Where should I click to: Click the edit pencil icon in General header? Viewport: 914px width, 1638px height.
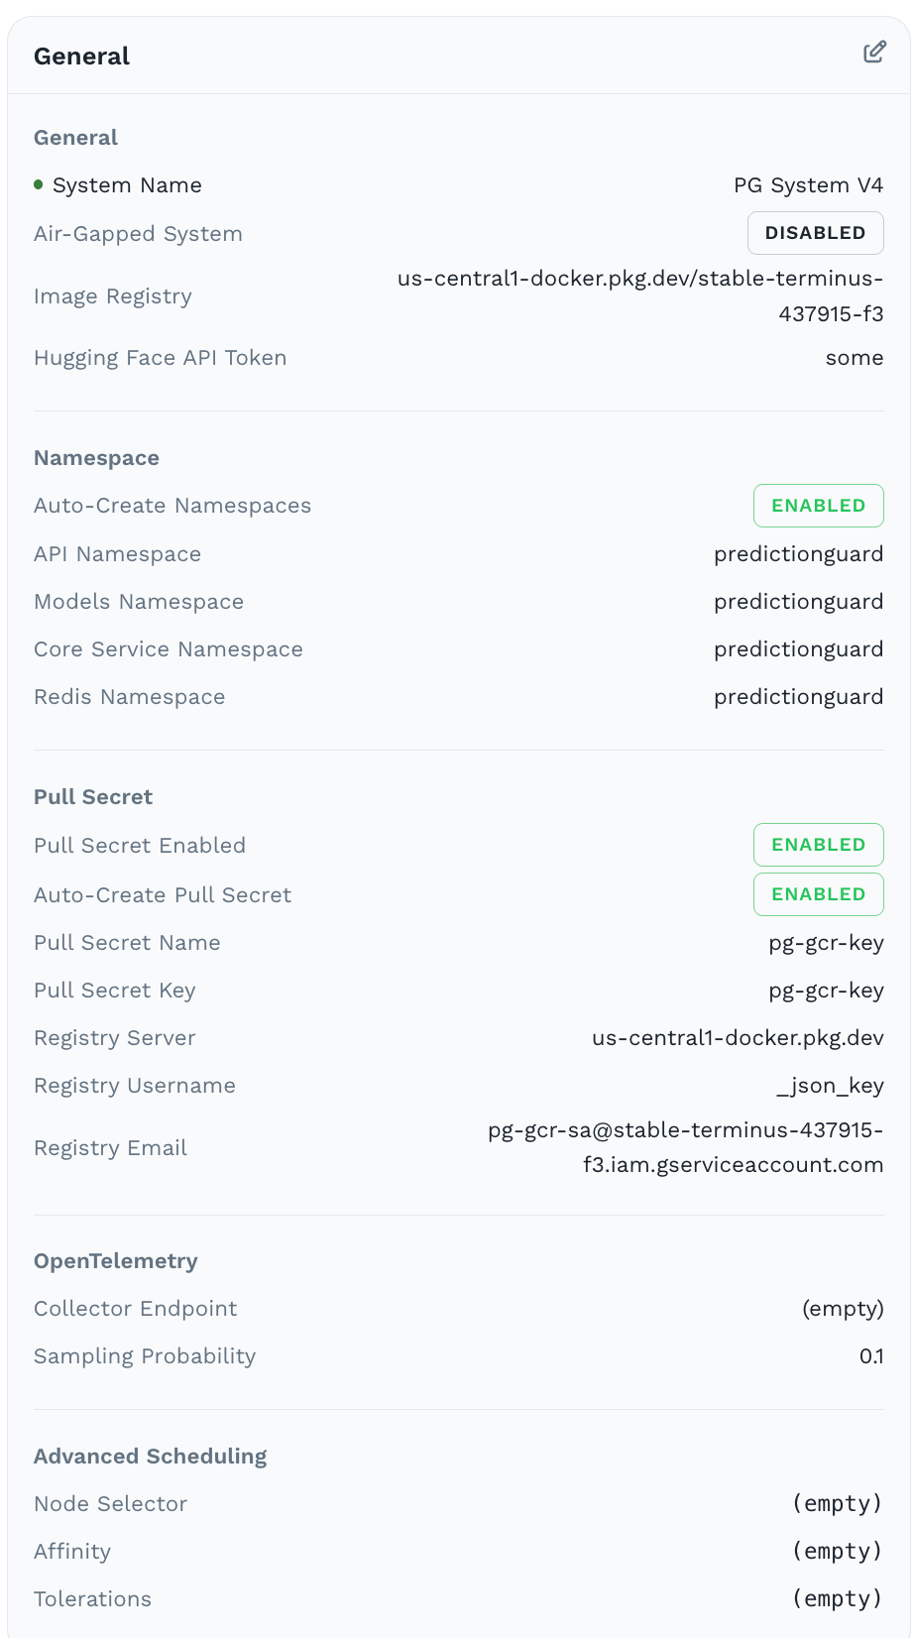click(x=873, y=53)
